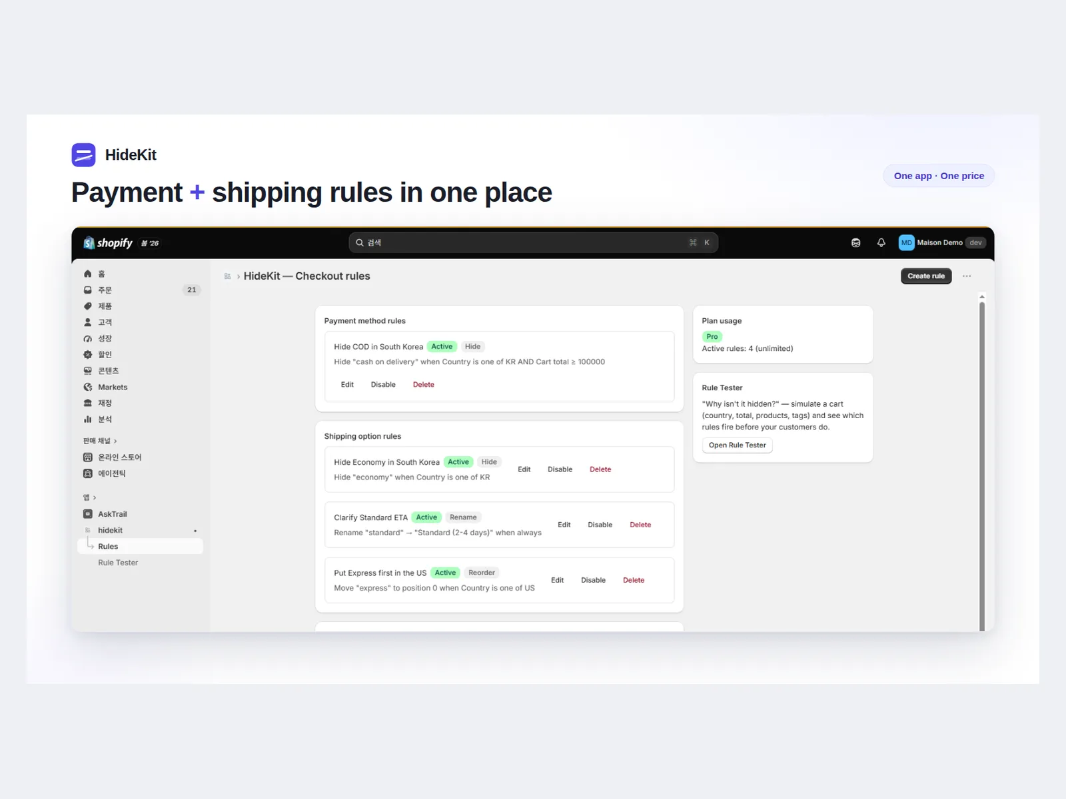Open Orders inbox icon in sidebar
Screen dimensions: 1066x799
point(87,290)
